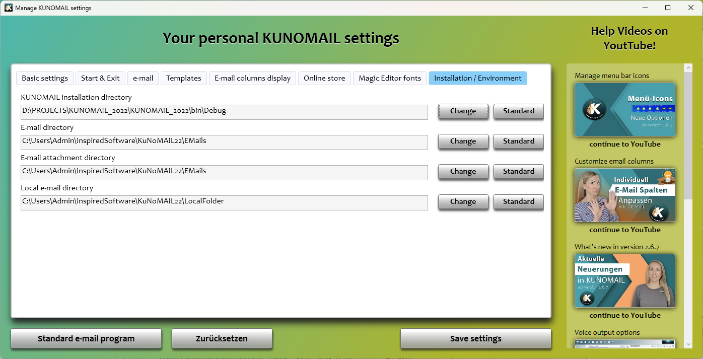Continue to YouTube under Manage menu bar icons
The height and width of the screenshot is (359, 703).
(625, 144)
